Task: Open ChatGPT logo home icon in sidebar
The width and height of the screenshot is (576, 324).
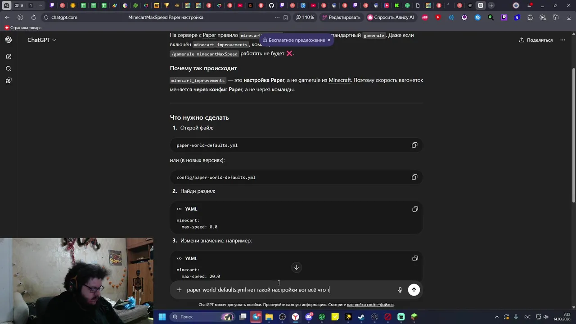Action: tap(9, 40)
